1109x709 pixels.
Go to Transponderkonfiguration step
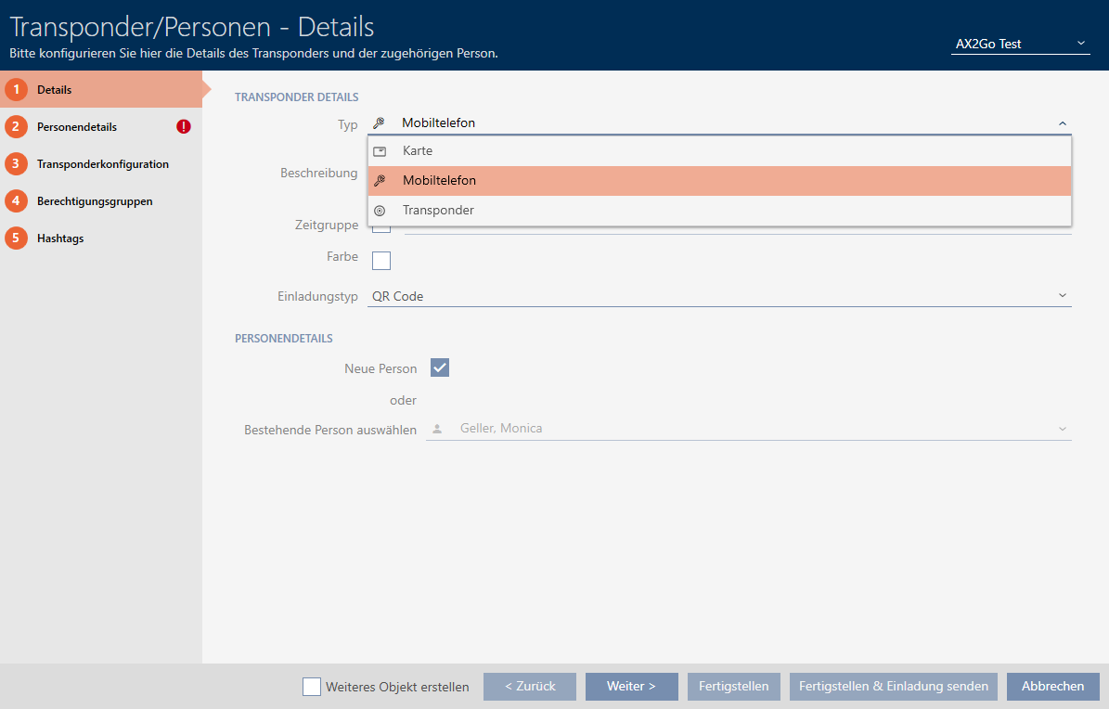[x=102, y=164]
